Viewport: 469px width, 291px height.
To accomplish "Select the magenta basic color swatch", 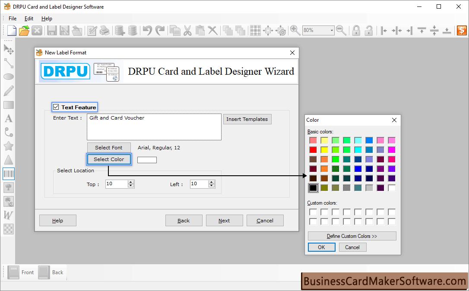I will pos(392,150).
